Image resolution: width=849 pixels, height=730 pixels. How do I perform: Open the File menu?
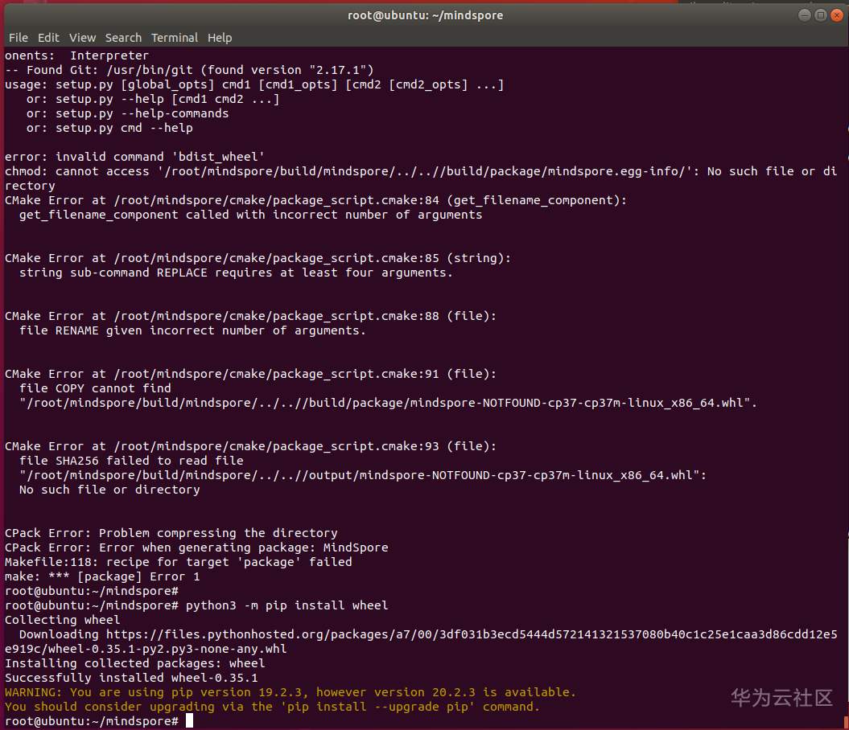18,38
